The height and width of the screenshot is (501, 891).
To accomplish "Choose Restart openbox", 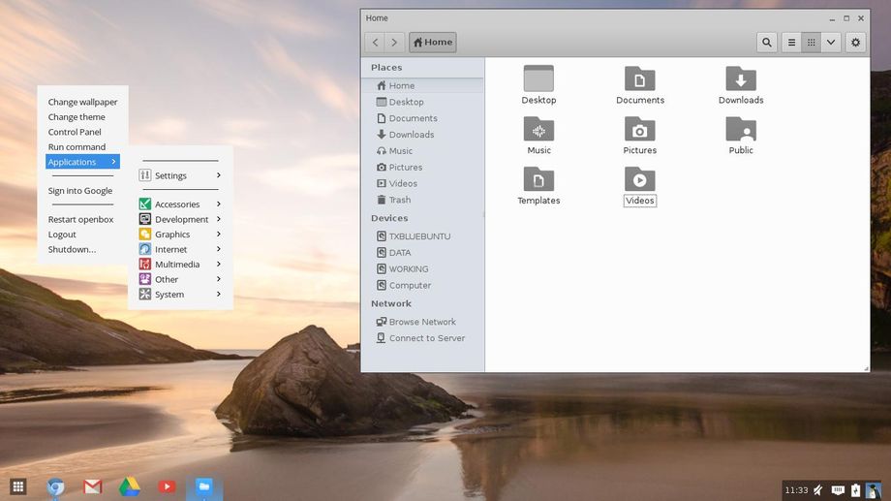I will (x=82, y=220).
